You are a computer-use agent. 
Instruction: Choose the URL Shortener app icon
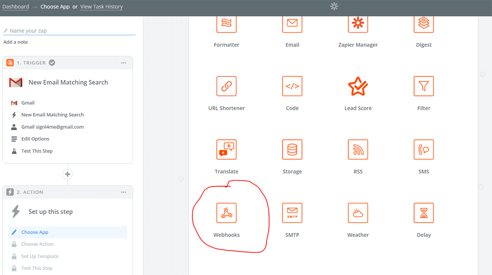point(226,86)
